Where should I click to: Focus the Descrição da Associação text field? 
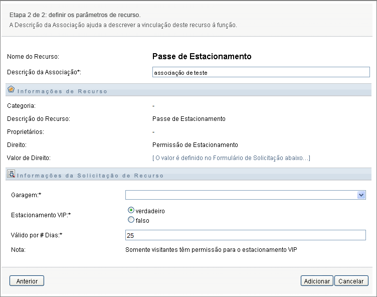click(261, 72)
